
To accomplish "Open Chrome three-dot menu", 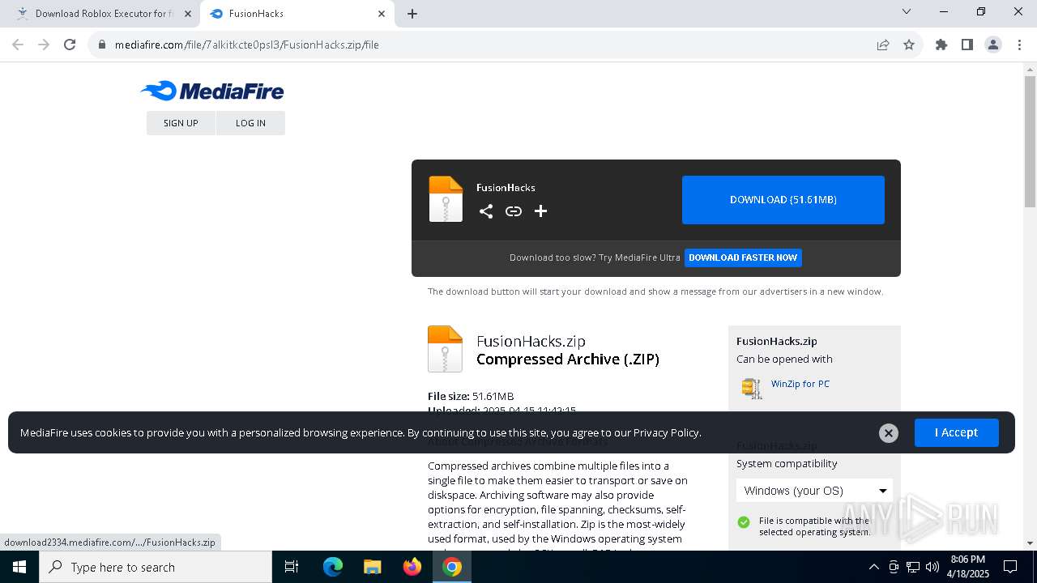I will [1018, 45].
